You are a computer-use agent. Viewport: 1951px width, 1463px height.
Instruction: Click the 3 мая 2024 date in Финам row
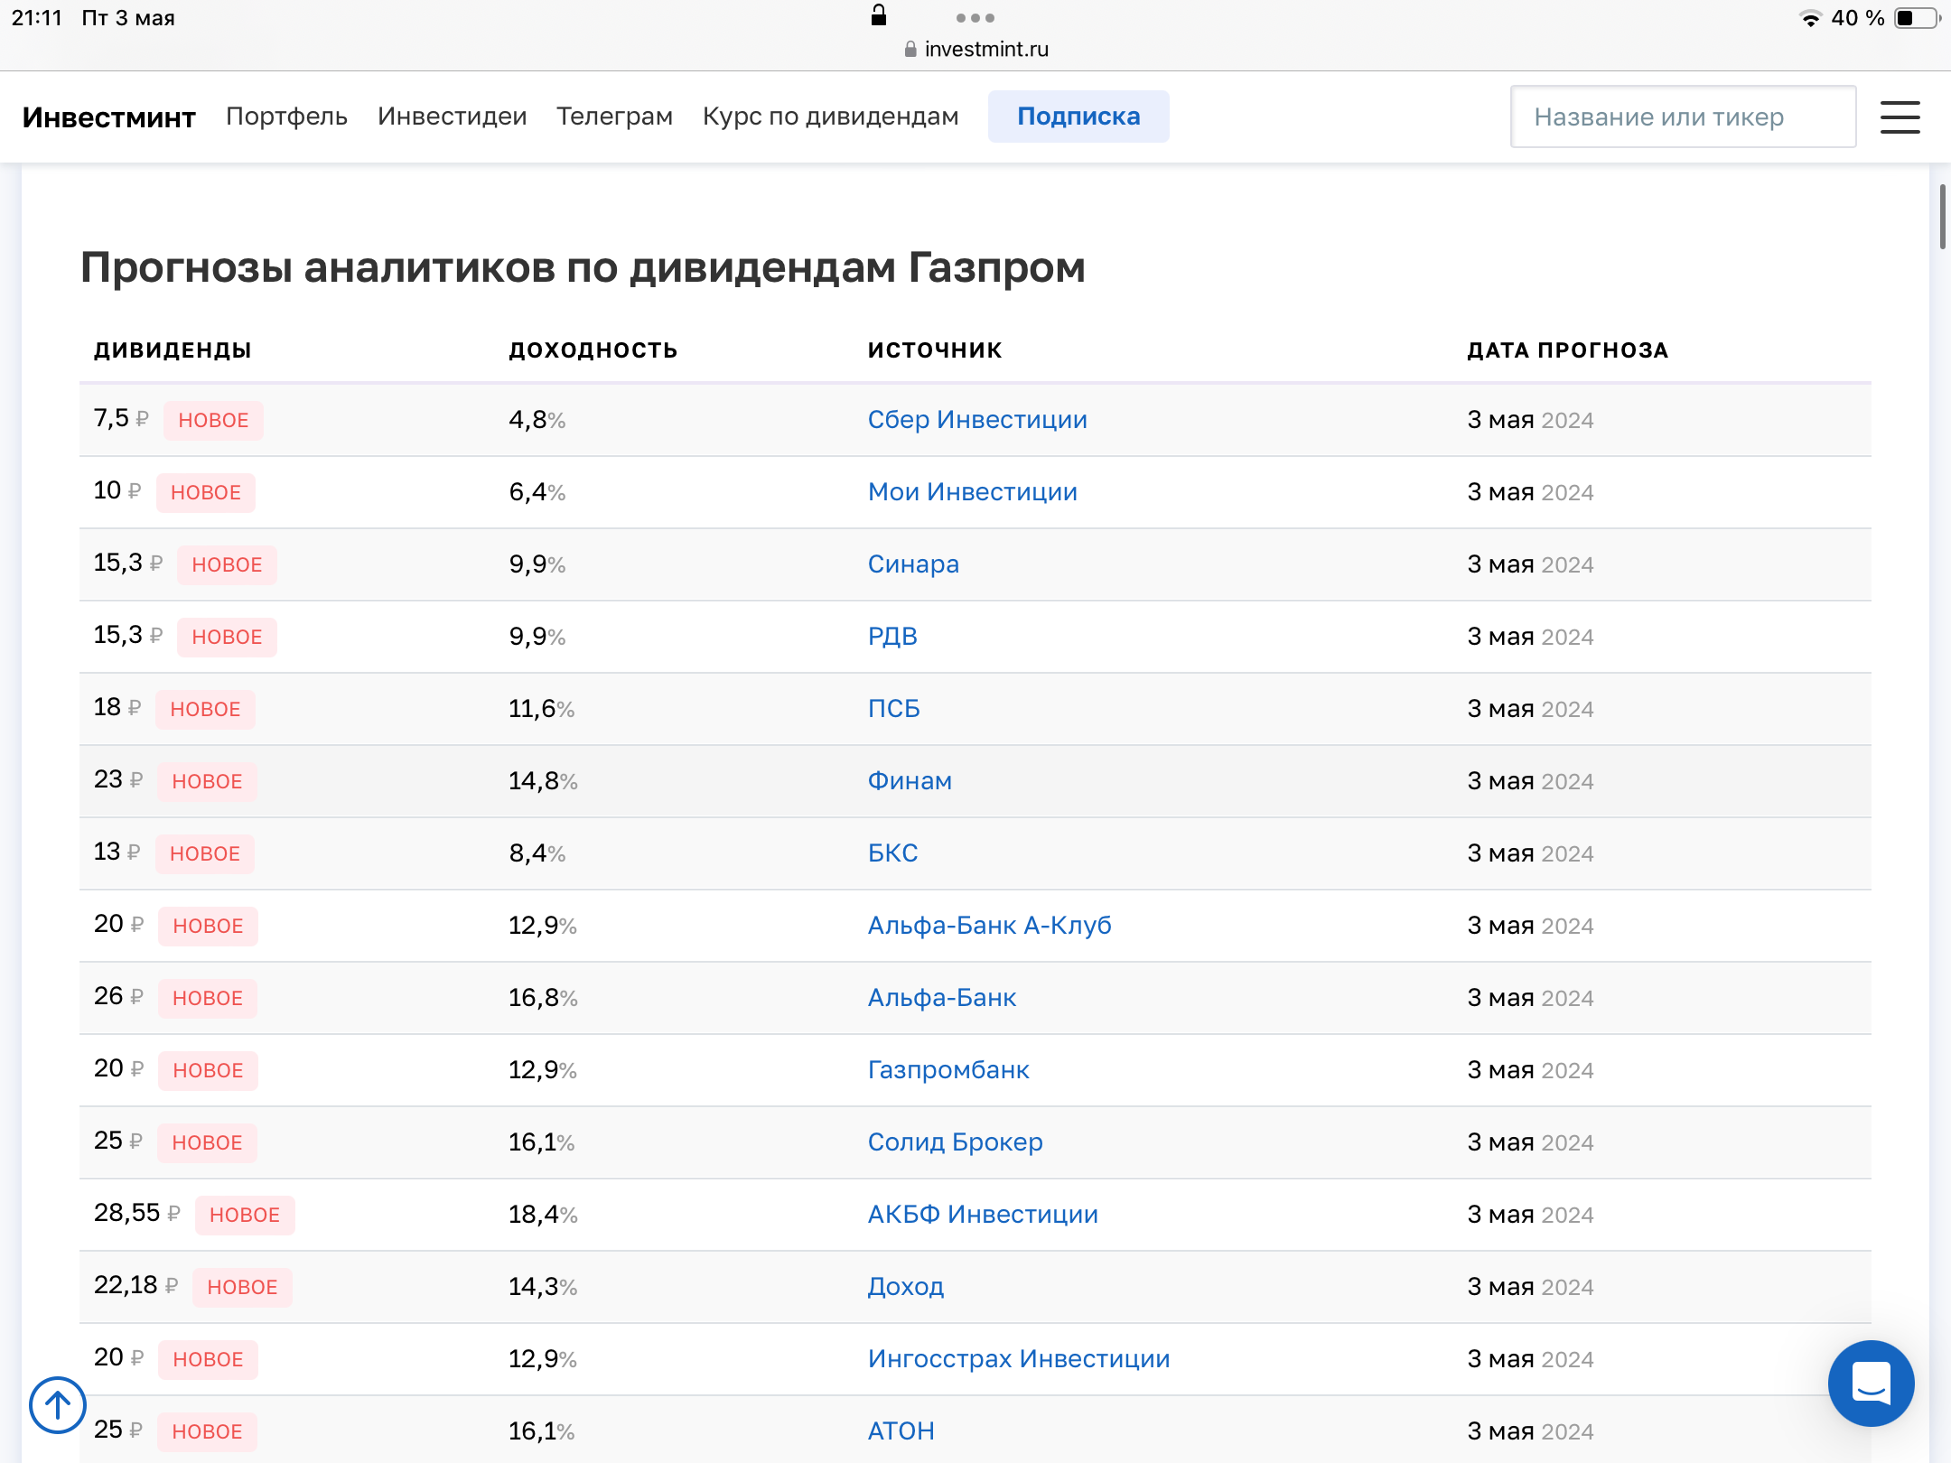1530,781
